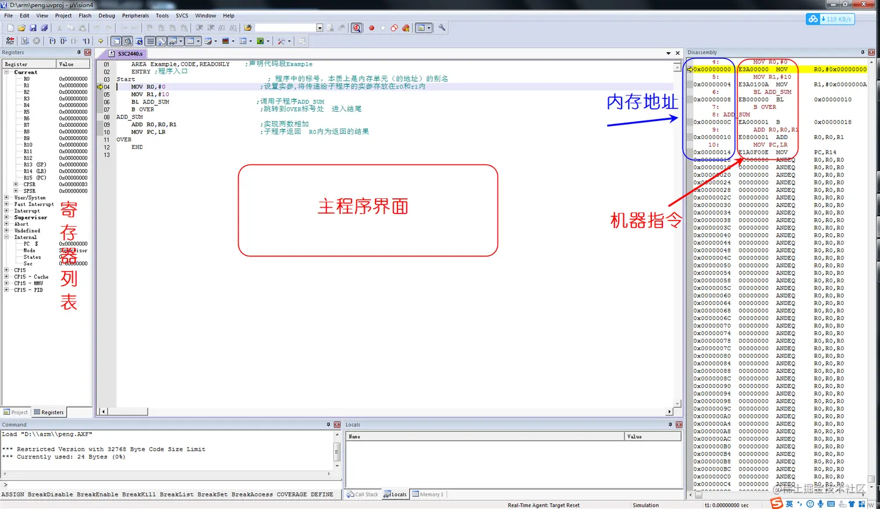880x509 pixels.
Task: Toggle the Start/Stop Debug Session button
Action: (x=356, y=27)
